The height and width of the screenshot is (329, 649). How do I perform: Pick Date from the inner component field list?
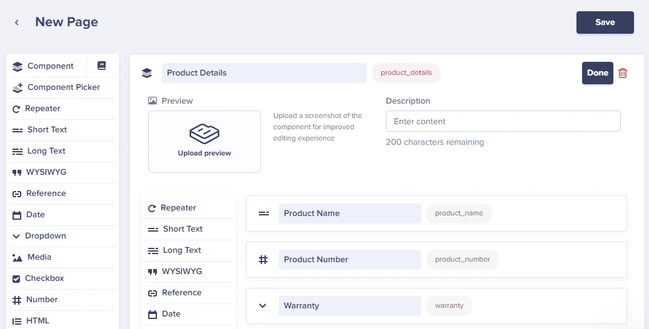[x=189, y=314]
